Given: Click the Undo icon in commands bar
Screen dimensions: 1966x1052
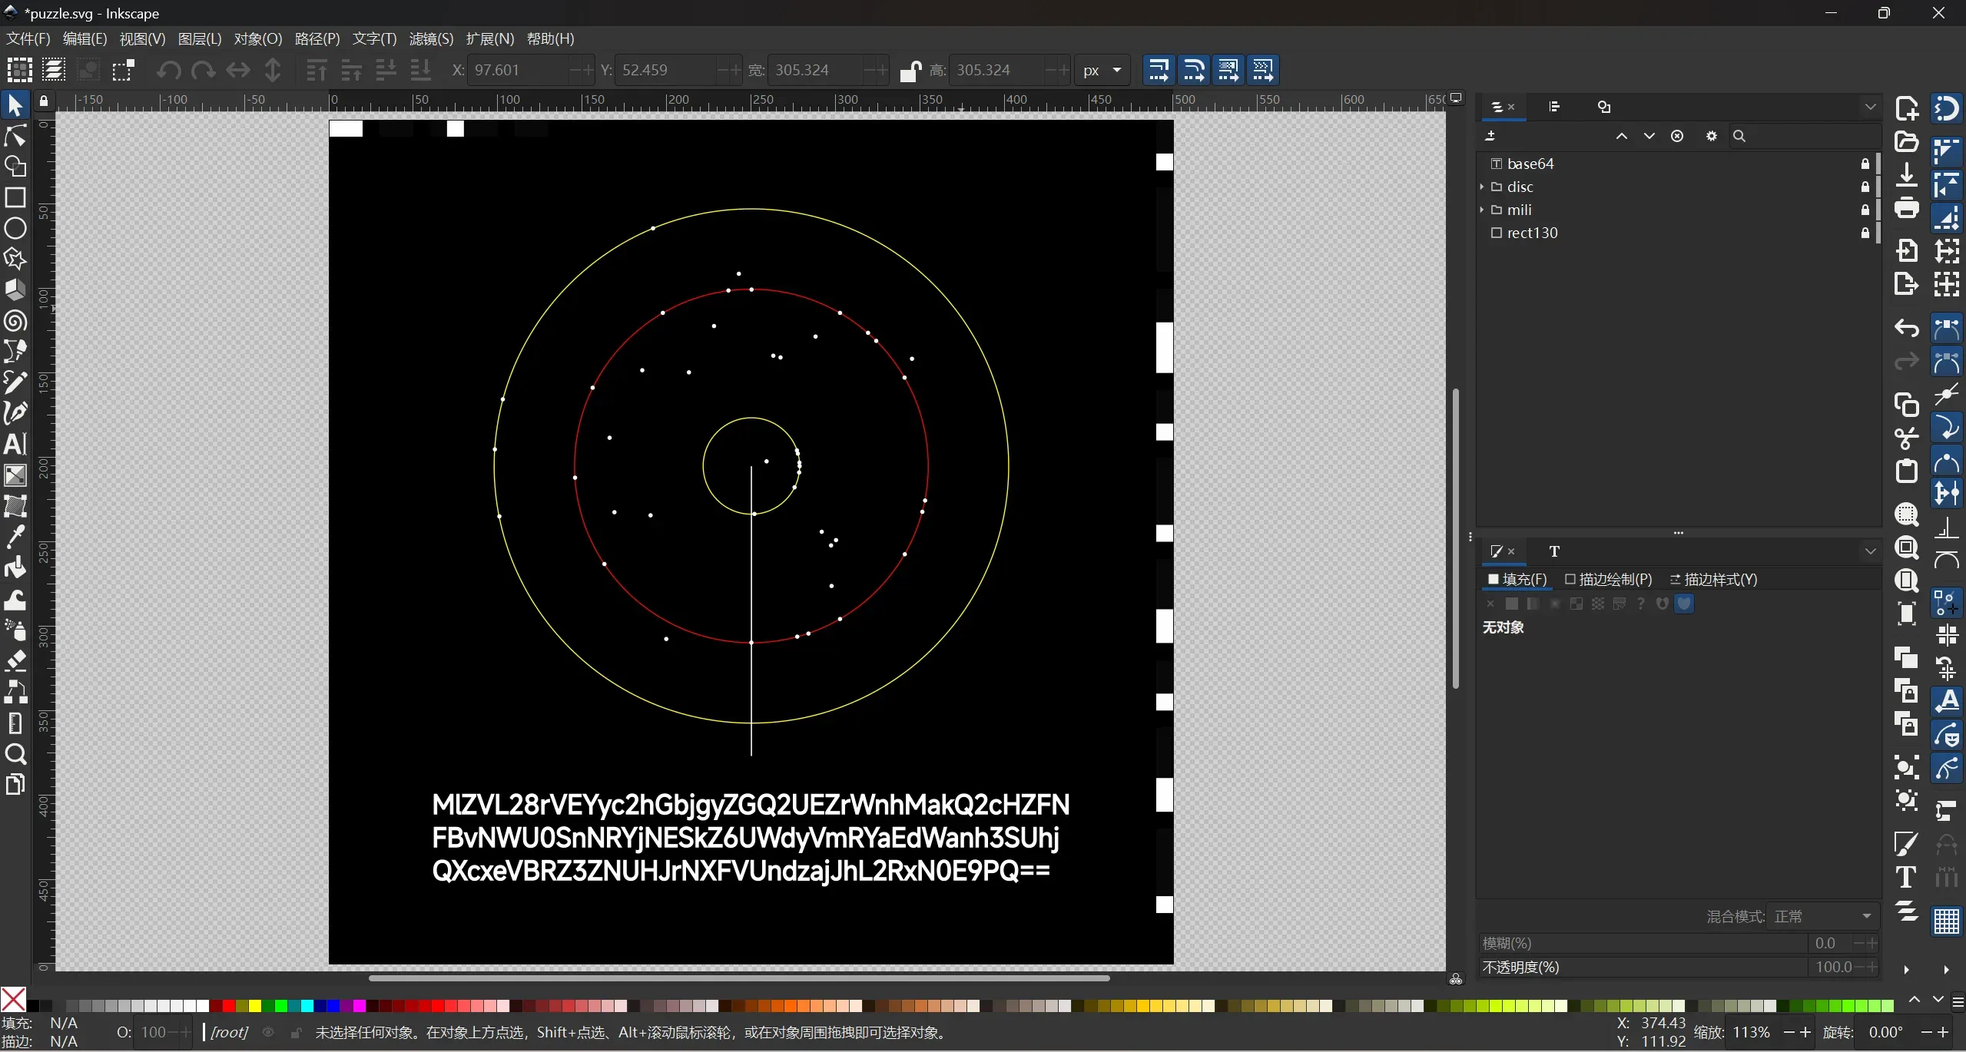Looking at the screenshot, I should pos(1906,329).
